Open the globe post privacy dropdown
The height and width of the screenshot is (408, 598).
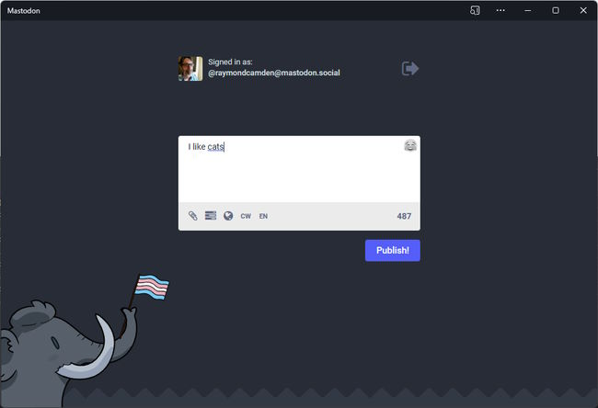click(228, 216)
